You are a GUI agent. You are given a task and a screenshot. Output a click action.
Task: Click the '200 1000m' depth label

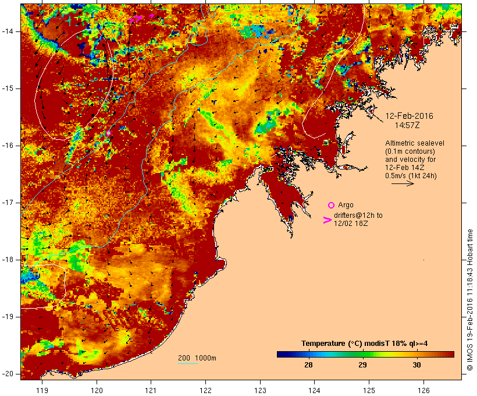tap(197, 358)
